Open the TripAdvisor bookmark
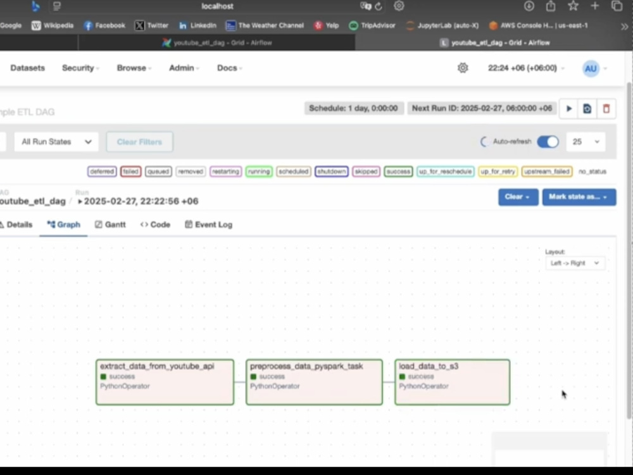 pos(372,25)
